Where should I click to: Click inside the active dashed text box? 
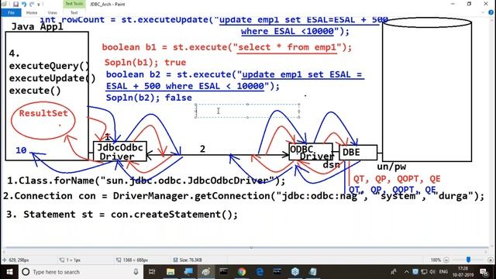(x=247, y=111)
